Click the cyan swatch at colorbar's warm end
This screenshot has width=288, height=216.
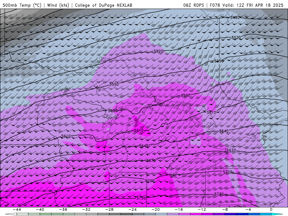click(x=277, y=214)
